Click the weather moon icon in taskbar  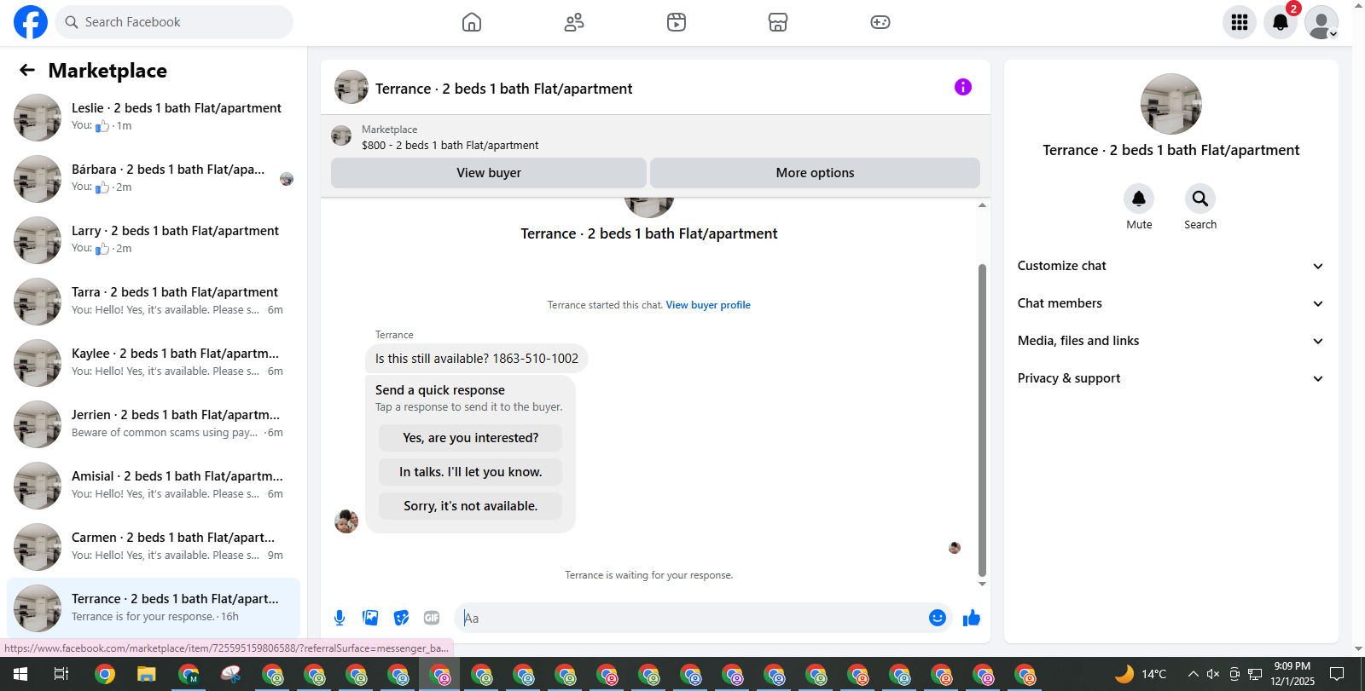(1124, 674)
